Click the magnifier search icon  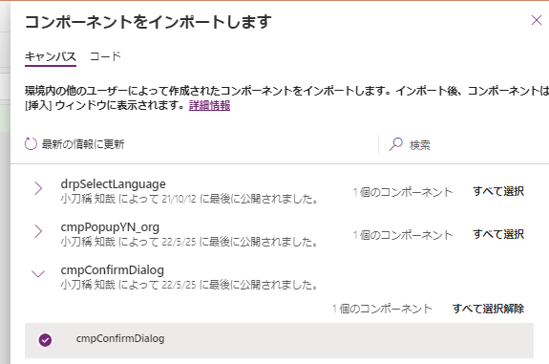tap(395, 144)
